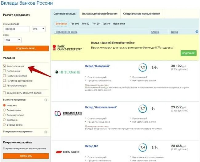Open the Вклад №1 link

point(92,146)
